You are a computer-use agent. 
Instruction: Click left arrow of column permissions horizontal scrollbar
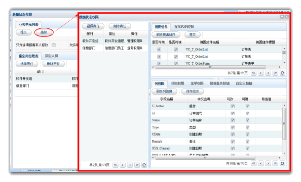(x=153, y=158)
